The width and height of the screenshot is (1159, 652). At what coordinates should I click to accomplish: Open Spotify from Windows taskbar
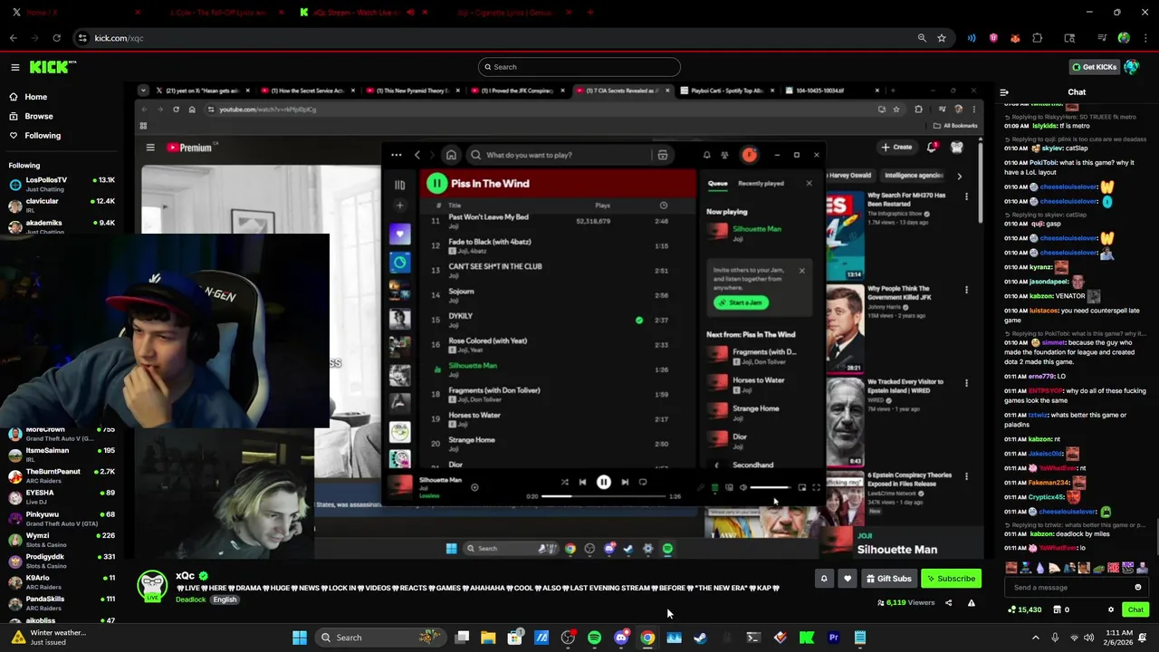594,638
